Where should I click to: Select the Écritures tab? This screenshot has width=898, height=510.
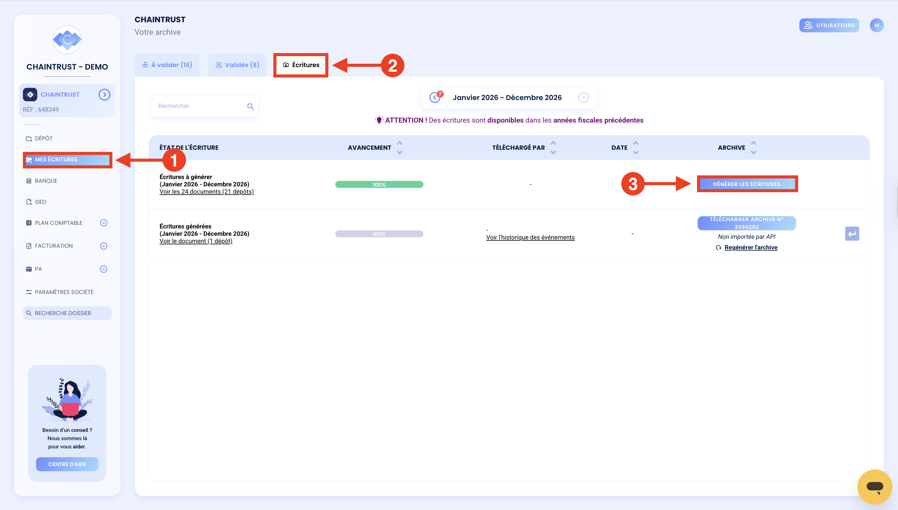301,65
